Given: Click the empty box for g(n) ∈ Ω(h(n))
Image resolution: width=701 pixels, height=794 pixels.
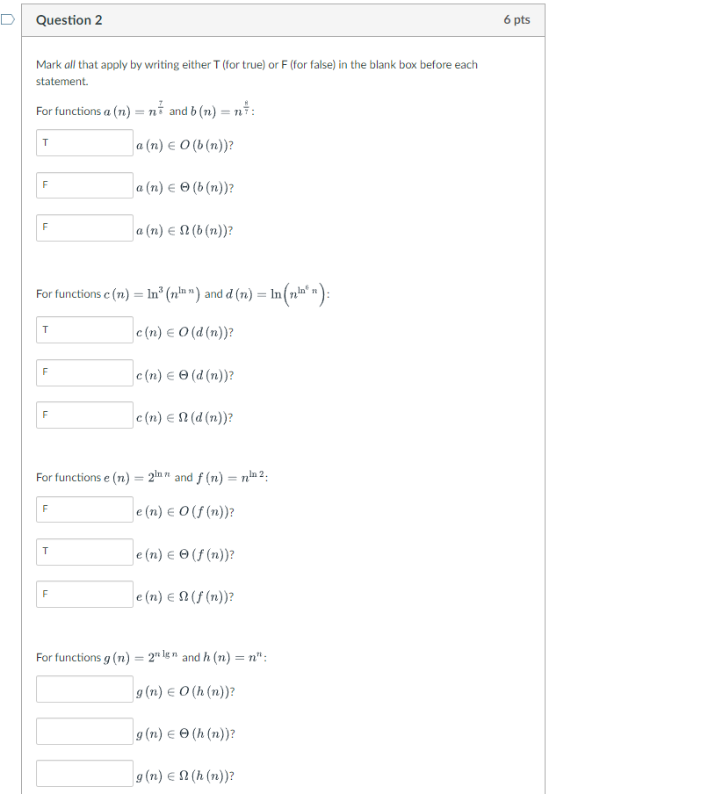Looking at the screenshot, I should 83,773.
